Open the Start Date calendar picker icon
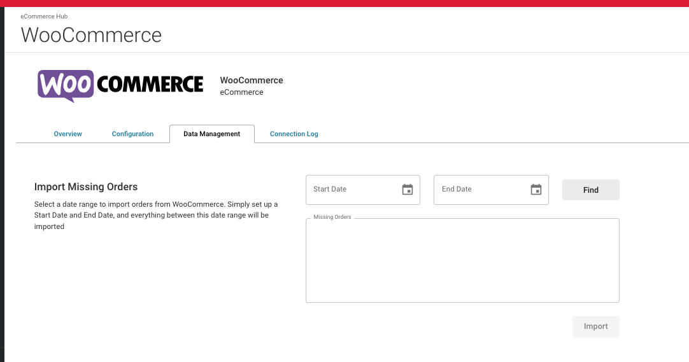 (x=408, y=190)
